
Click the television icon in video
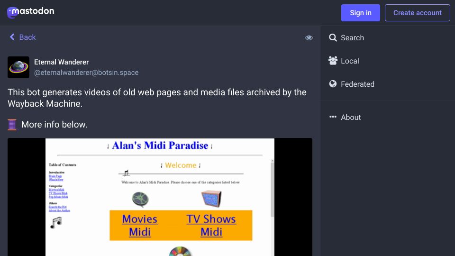211,199
